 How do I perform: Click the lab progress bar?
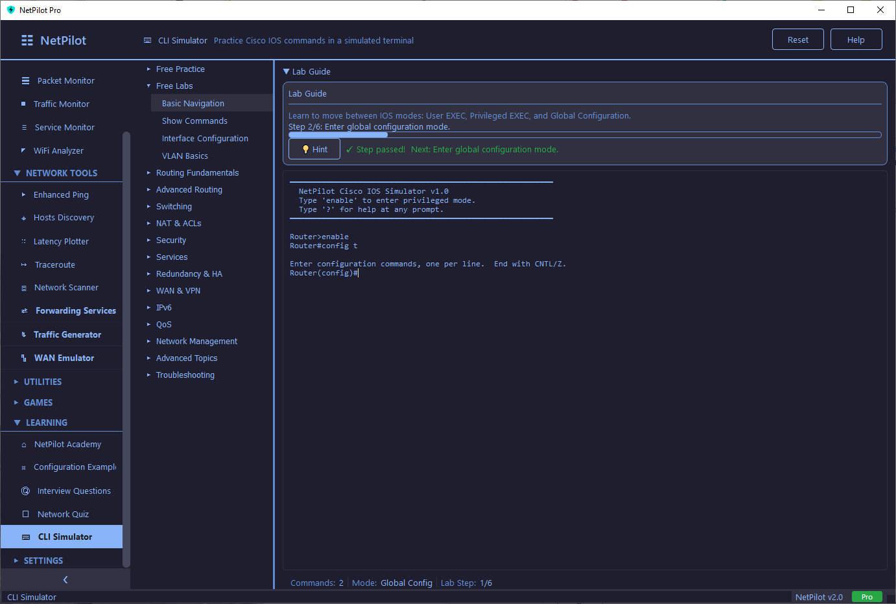point(584,135)
